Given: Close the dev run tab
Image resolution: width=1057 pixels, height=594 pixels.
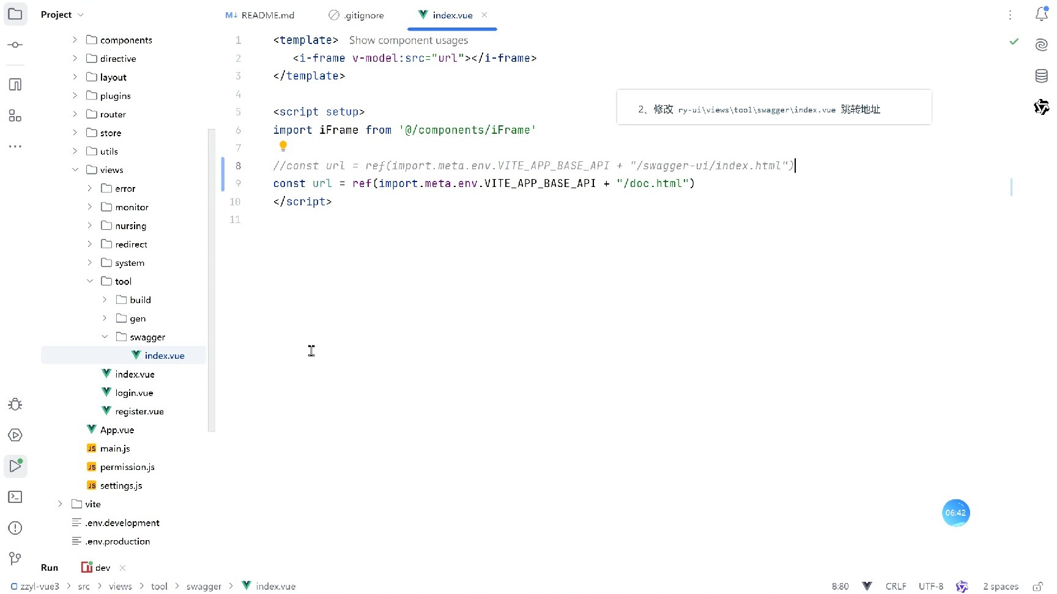Looking at the screenshot, I should [x=122, y=568].
